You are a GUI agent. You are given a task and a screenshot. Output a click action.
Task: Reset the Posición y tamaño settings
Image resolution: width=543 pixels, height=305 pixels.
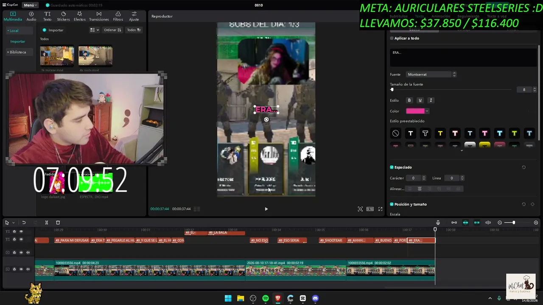pyautogui.click(x=523, y=204)
